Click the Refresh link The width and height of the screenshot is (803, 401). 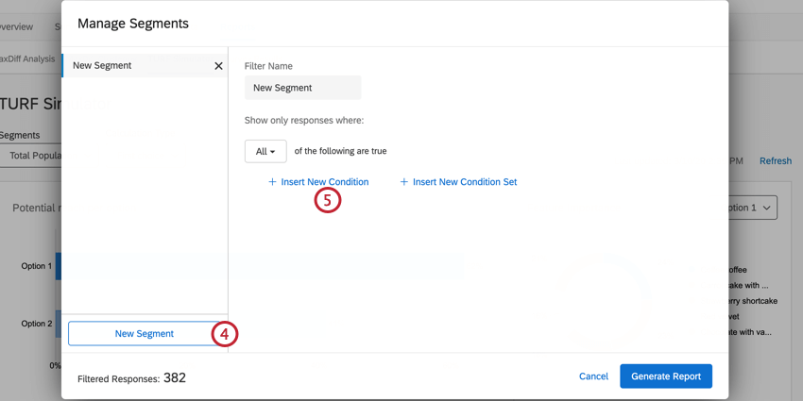click(775, 161)
